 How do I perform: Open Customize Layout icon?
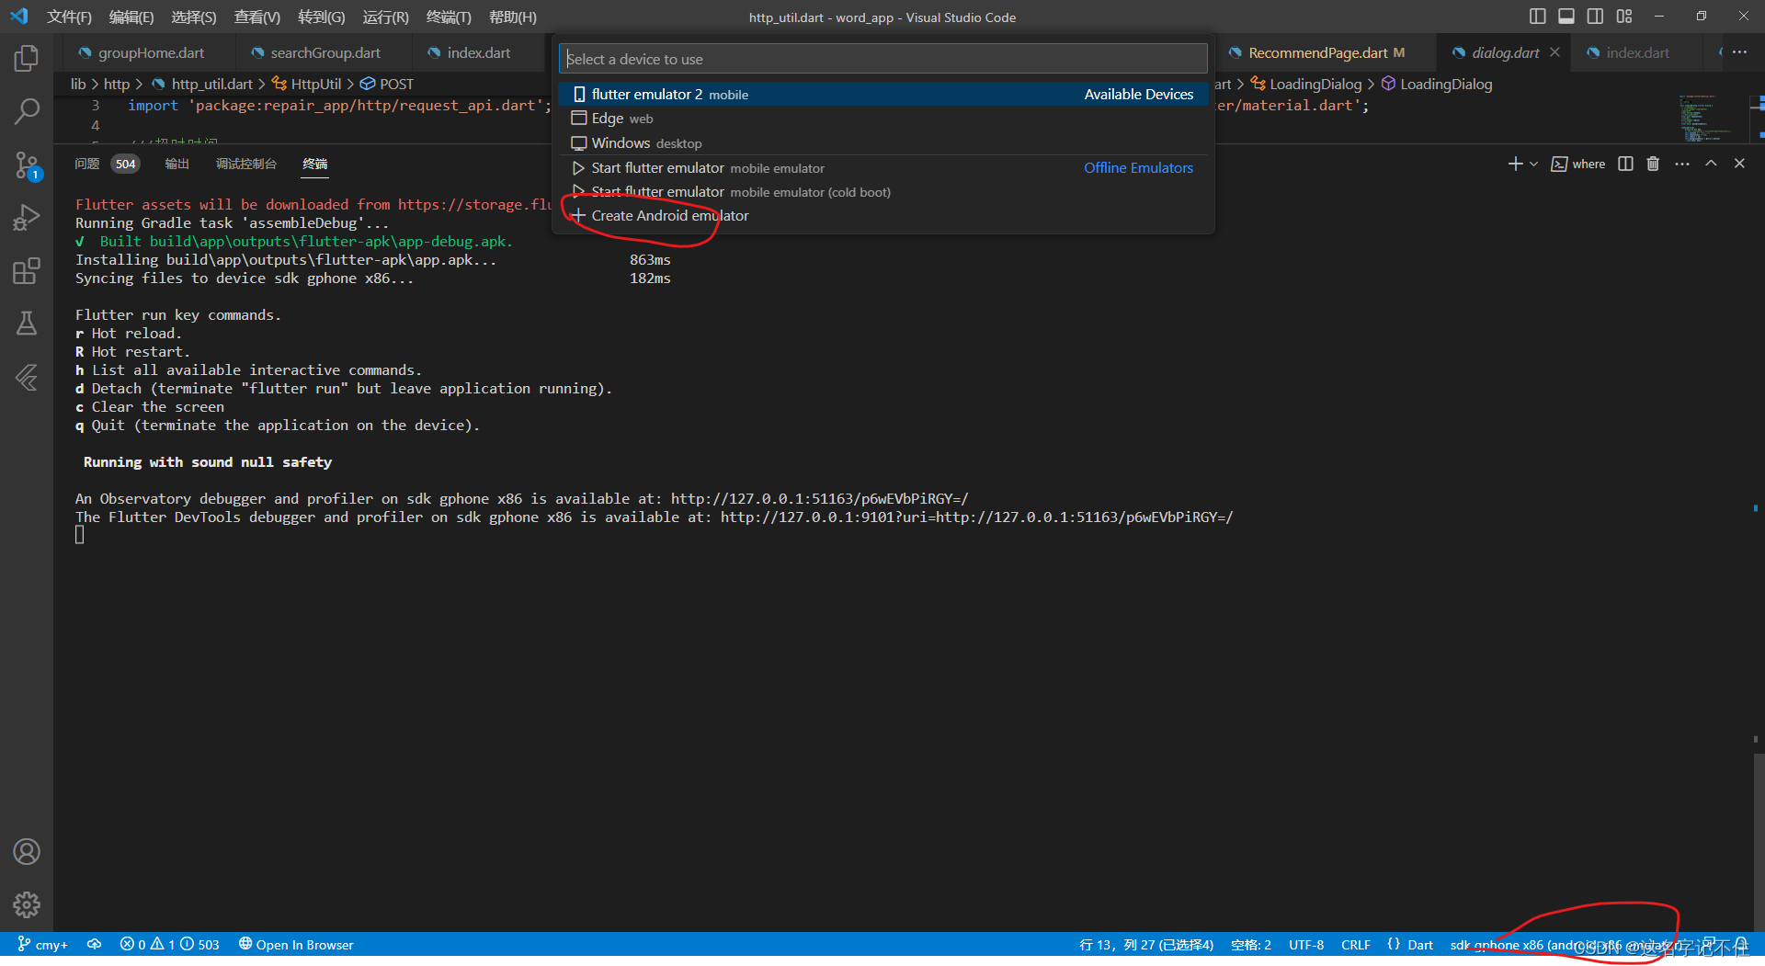coord(1624,17)
